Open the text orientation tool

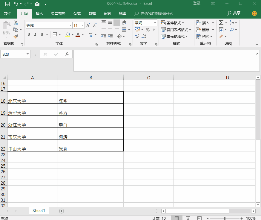pyautogui.click(x=119, y=36)
